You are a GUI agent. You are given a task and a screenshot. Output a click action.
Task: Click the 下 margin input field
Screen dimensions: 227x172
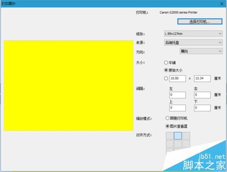(202, 108)
